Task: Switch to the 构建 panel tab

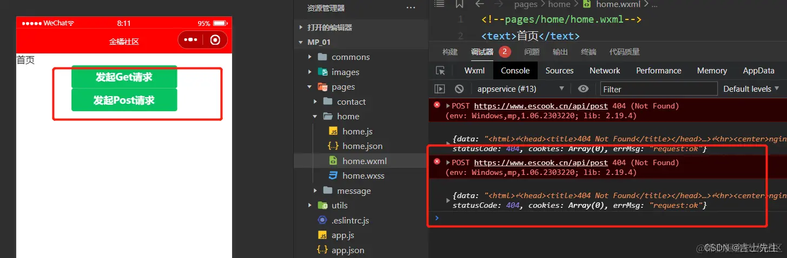Action: click(x=450, y=52)
